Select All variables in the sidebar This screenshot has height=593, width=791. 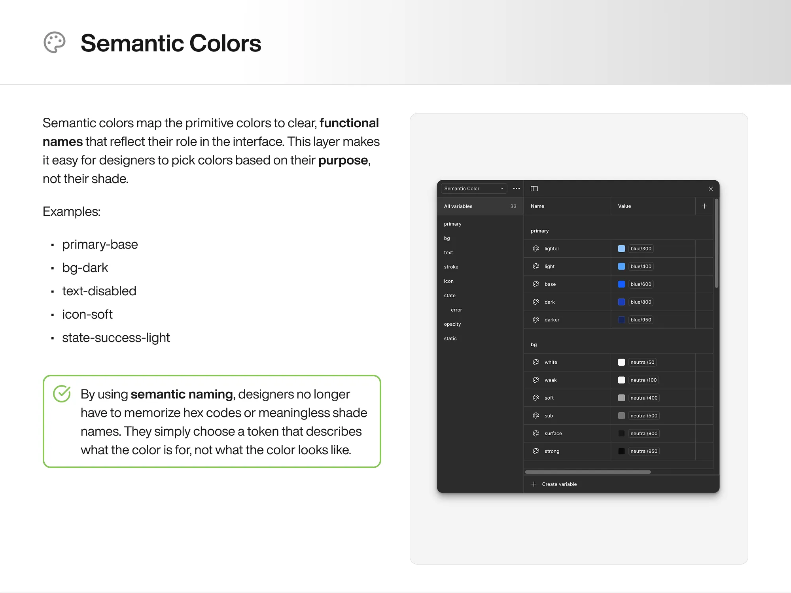pos(458,206)
